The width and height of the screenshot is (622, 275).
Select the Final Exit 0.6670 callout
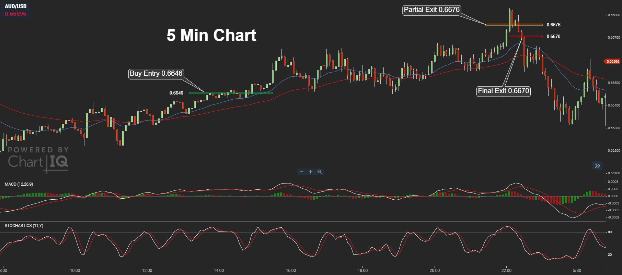pos(504,91)
